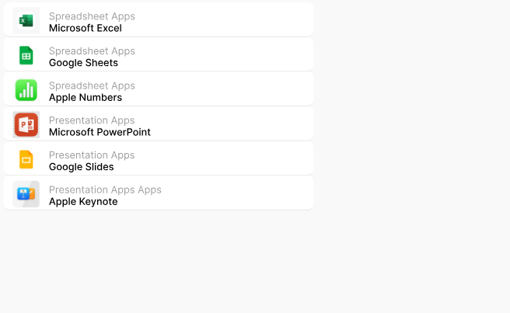Click the Apple Keynote icon
510x313 pixels.
coord(26,194)
